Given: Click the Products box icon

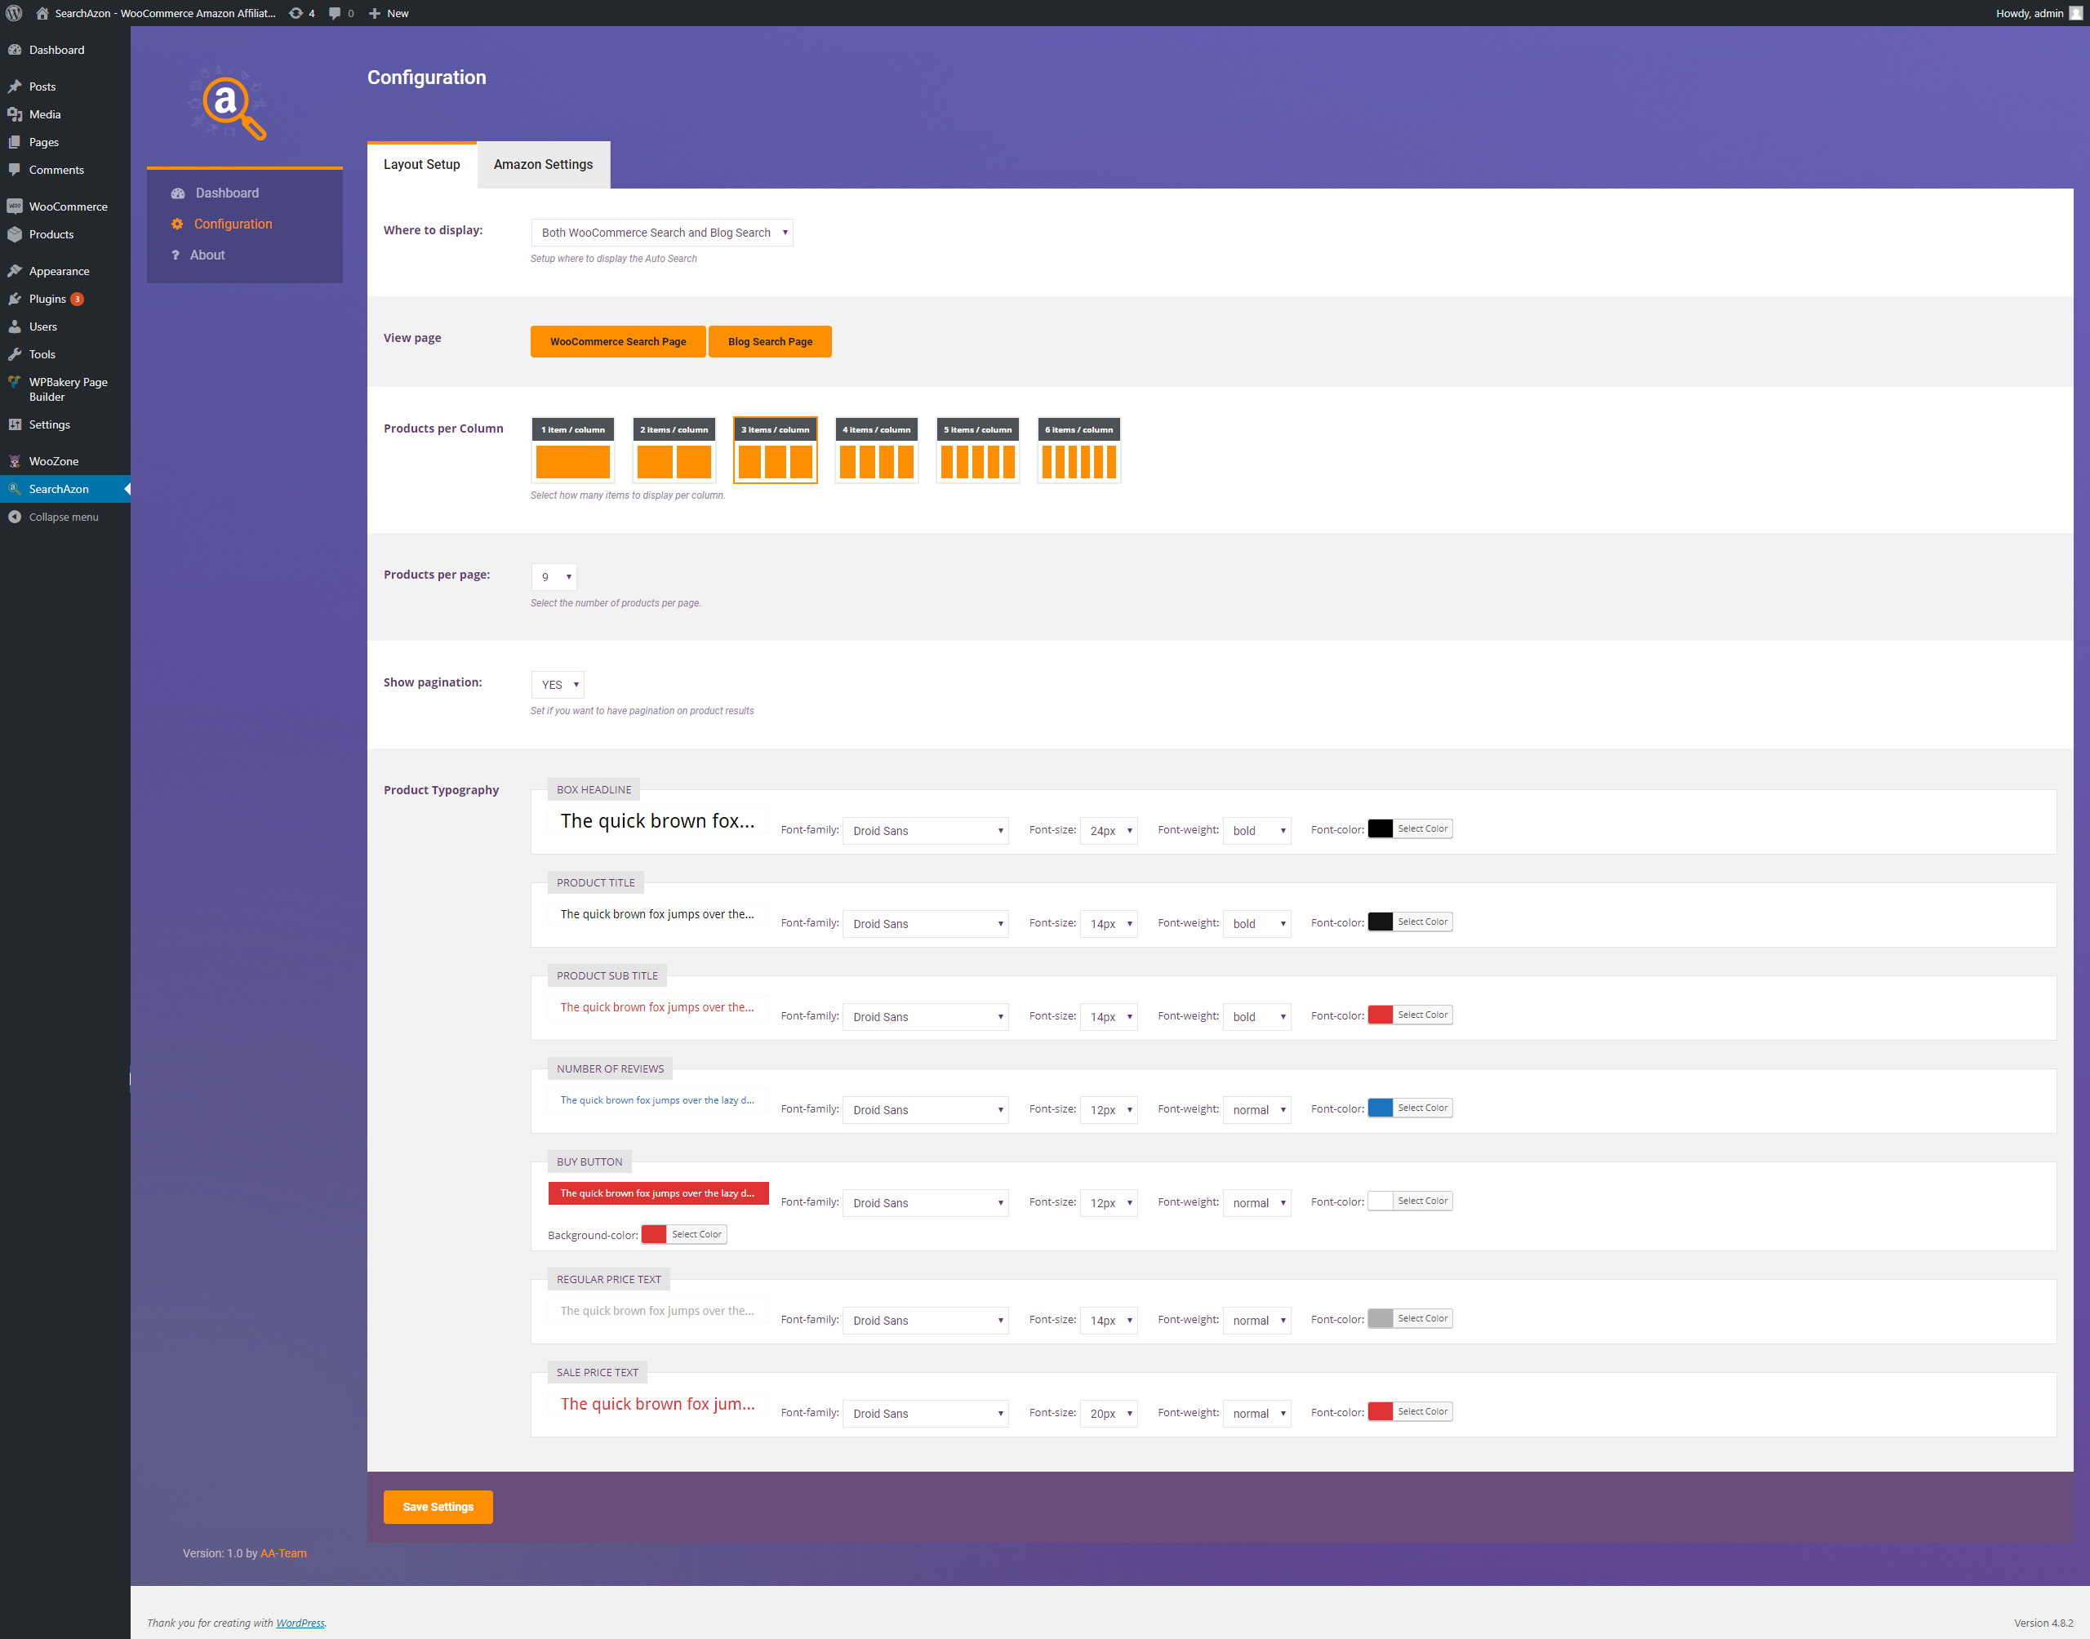Looking at the screenshot, I should (15, 234).
